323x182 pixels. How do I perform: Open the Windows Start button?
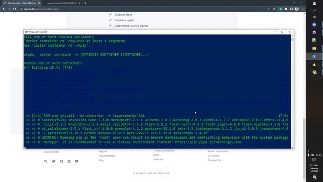314,3
